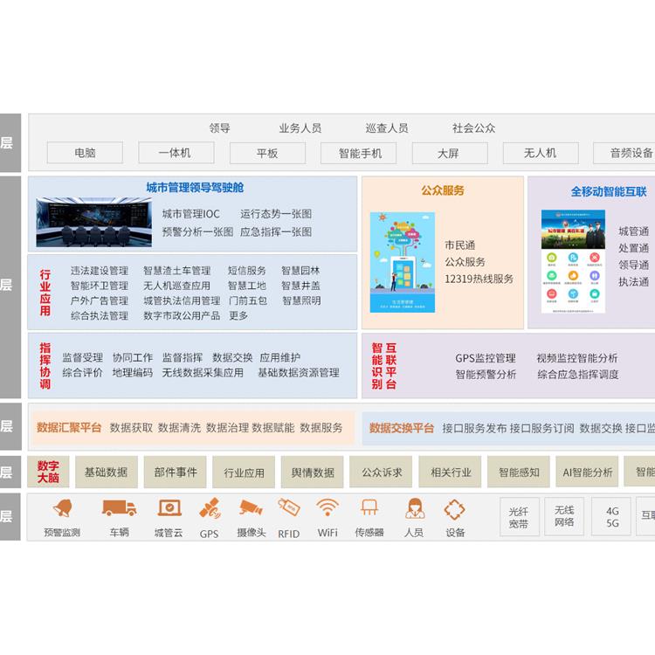Select the 智能手机 device button
655x655 pixels.
[361, 153]
